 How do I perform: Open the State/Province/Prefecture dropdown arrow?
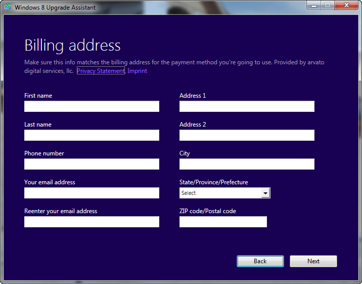tap(265, 193)
